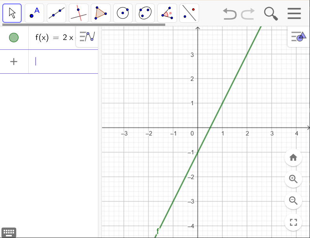Viewport: 310px width, 238px height.
Task: Click the Redo button
Action: point(248,14)
